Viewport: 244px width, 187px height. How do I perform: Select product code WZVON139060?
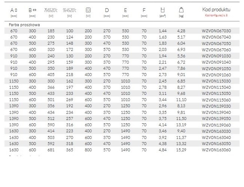pos(216,125)
